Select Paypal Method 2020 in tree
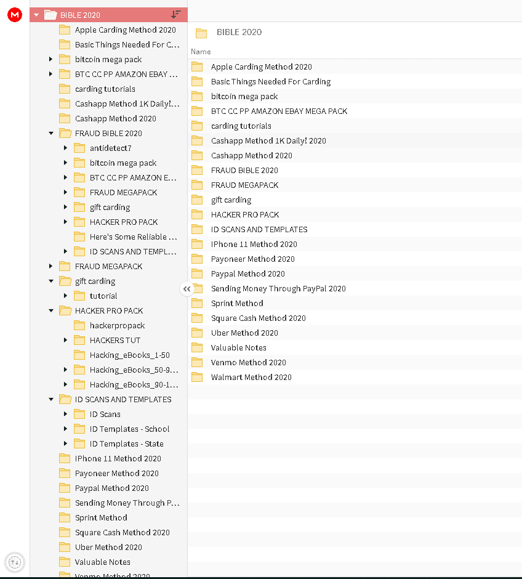 tap(112, 488)
